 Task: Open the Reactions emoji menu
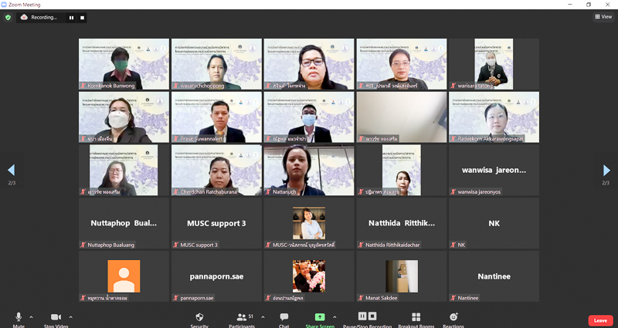coord(453,317)
